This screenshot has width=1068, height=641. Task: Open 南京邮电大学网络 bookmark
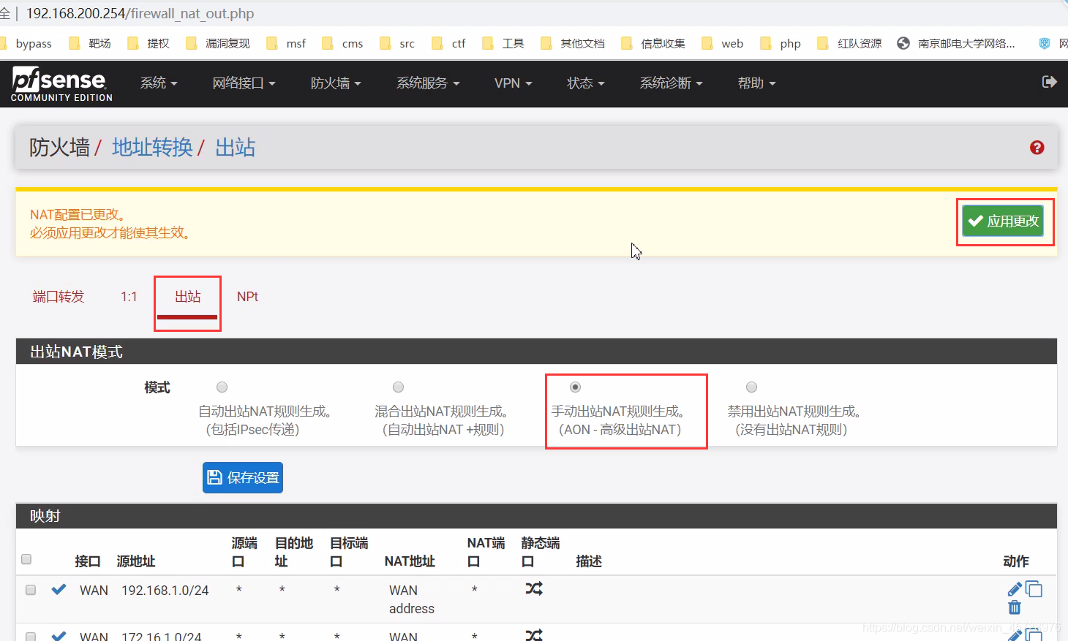coord(956,43)
